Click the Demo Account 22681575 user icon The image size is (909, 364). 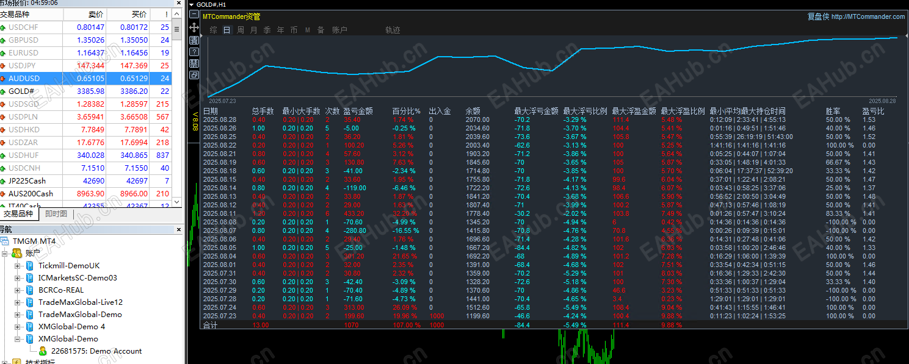coord(43,351)
